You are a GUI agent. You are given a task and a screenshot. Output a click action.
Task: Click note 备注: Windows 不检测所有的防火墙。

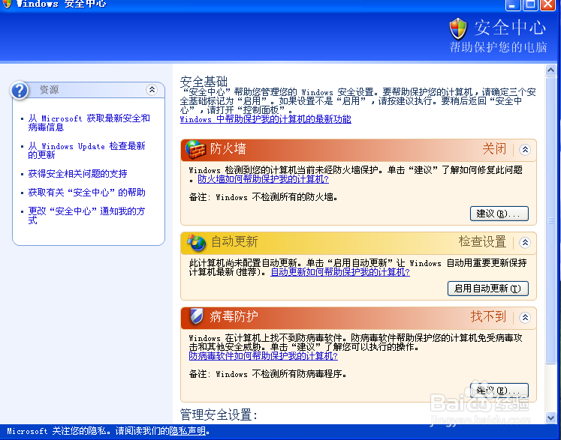click(264, 197)
